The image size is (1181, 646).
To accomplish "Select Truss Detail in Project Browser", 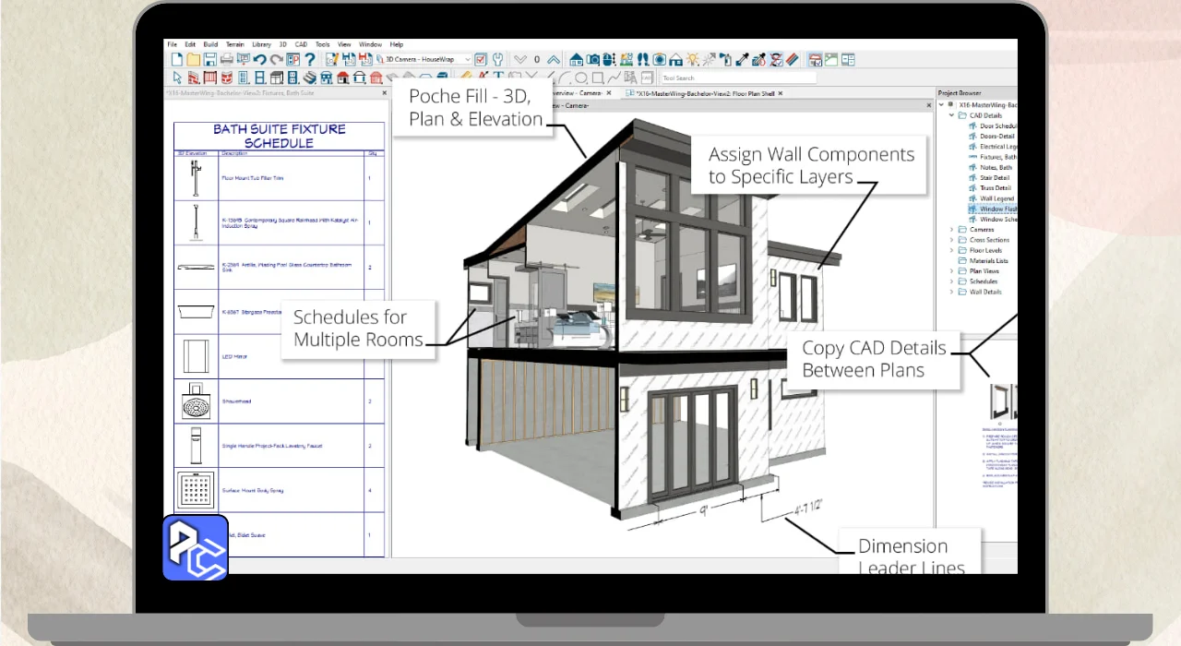I will (996, 188).
